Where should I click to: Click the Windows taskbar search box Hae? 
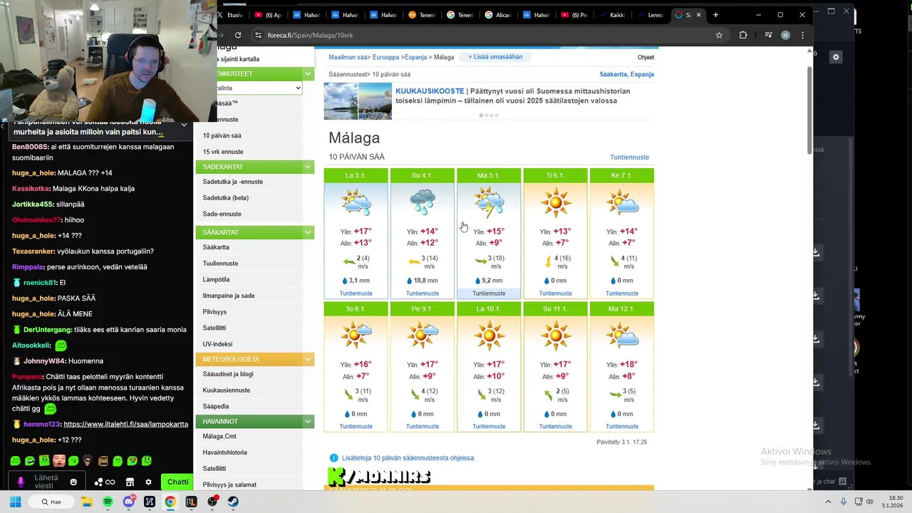tap(51, 502)
